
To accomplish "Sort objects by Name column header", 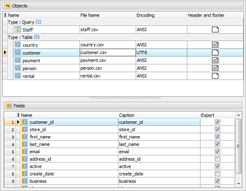I will (x=43, y=15).
